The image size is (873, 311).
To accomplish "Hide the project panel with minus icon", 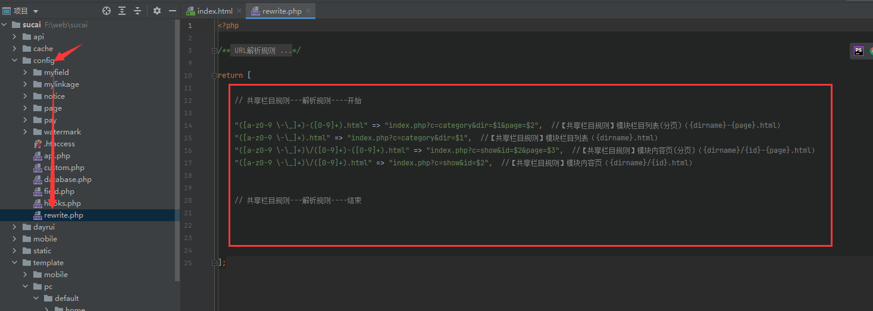I will (x=173, y=11).
